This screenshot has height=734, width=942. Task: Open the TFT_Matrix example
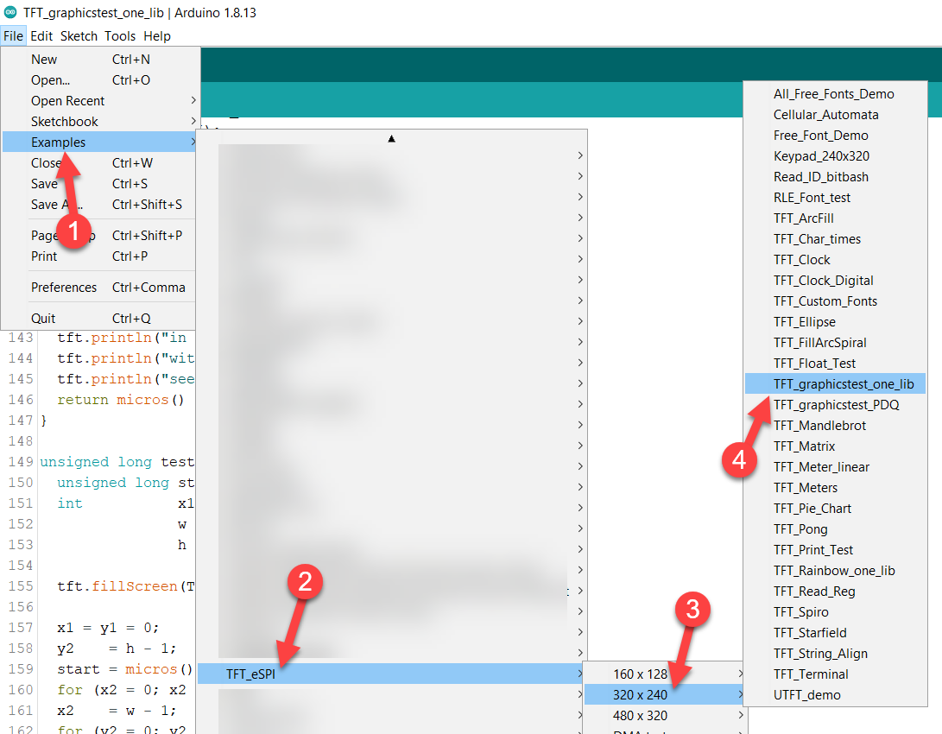(835, 446)
